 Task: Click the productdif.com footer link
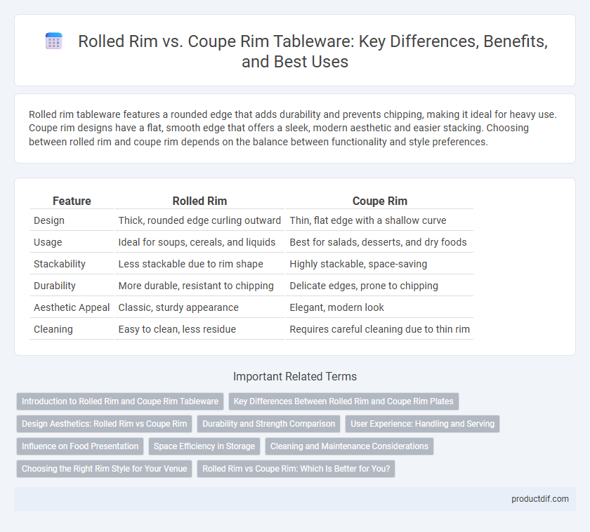click(x=540, y=499)
